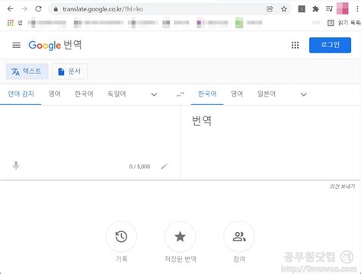Bookmark this page with the star icon
The width and height of the screenshot is (361, 274).
pyautogui.click(x=284, y=9)
